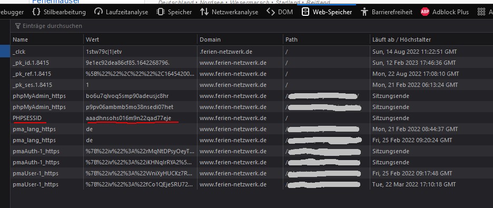Click expiry Mon, 21 Feb 2022 06:13:24 GMT
The width and height of the screenshot is (493, 208).
tap(415, 85)
